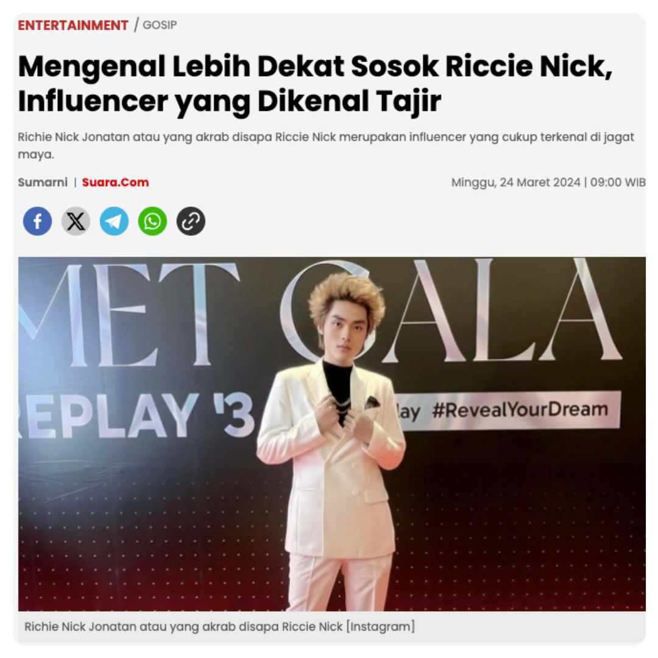Copy article link using chain icon
The image size is (658, 658).
pyautogui.click(x=191, y=221)
